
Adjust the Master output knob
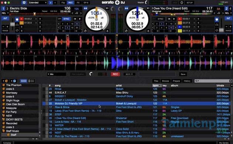[x=147, y=2]
